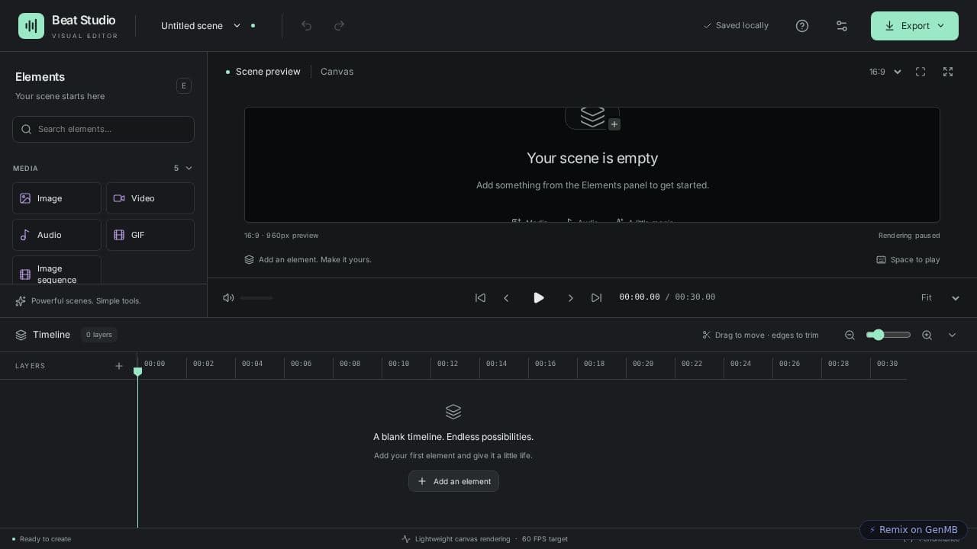Viewport: 977px width, 549px height.
Task: Focus the Search elements field
Action: click(103, 129)
